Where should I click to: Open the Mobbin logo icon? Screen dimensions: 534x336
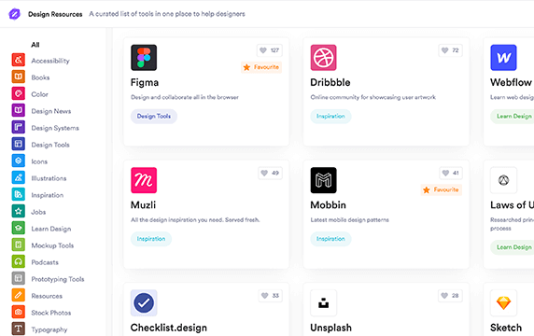324,180
